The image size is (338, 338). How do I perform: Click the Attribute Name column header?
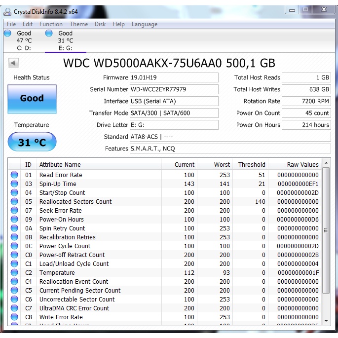(x=99, y=165)
